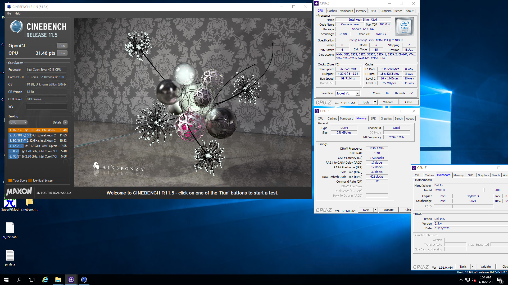Viewport: 508px width, 285px height.
Task: Open the Ranking CPU dropdown
Action: 18,122
